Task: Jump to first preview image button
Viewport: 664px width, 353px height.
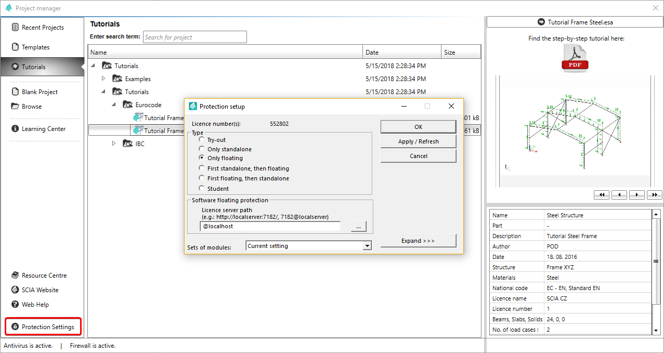Action: pos(602,194)
